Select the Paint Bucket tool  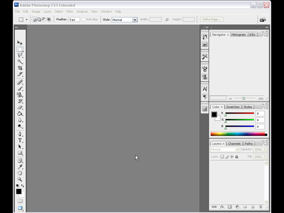[20, 114]
